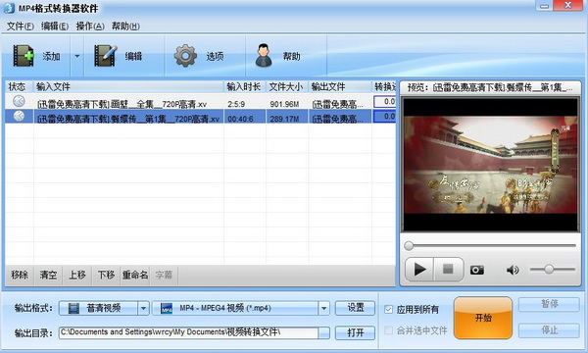This screenshot has height=353, width=588.
Task: Click the 重命名 rename button
Action: coord(135,275)
